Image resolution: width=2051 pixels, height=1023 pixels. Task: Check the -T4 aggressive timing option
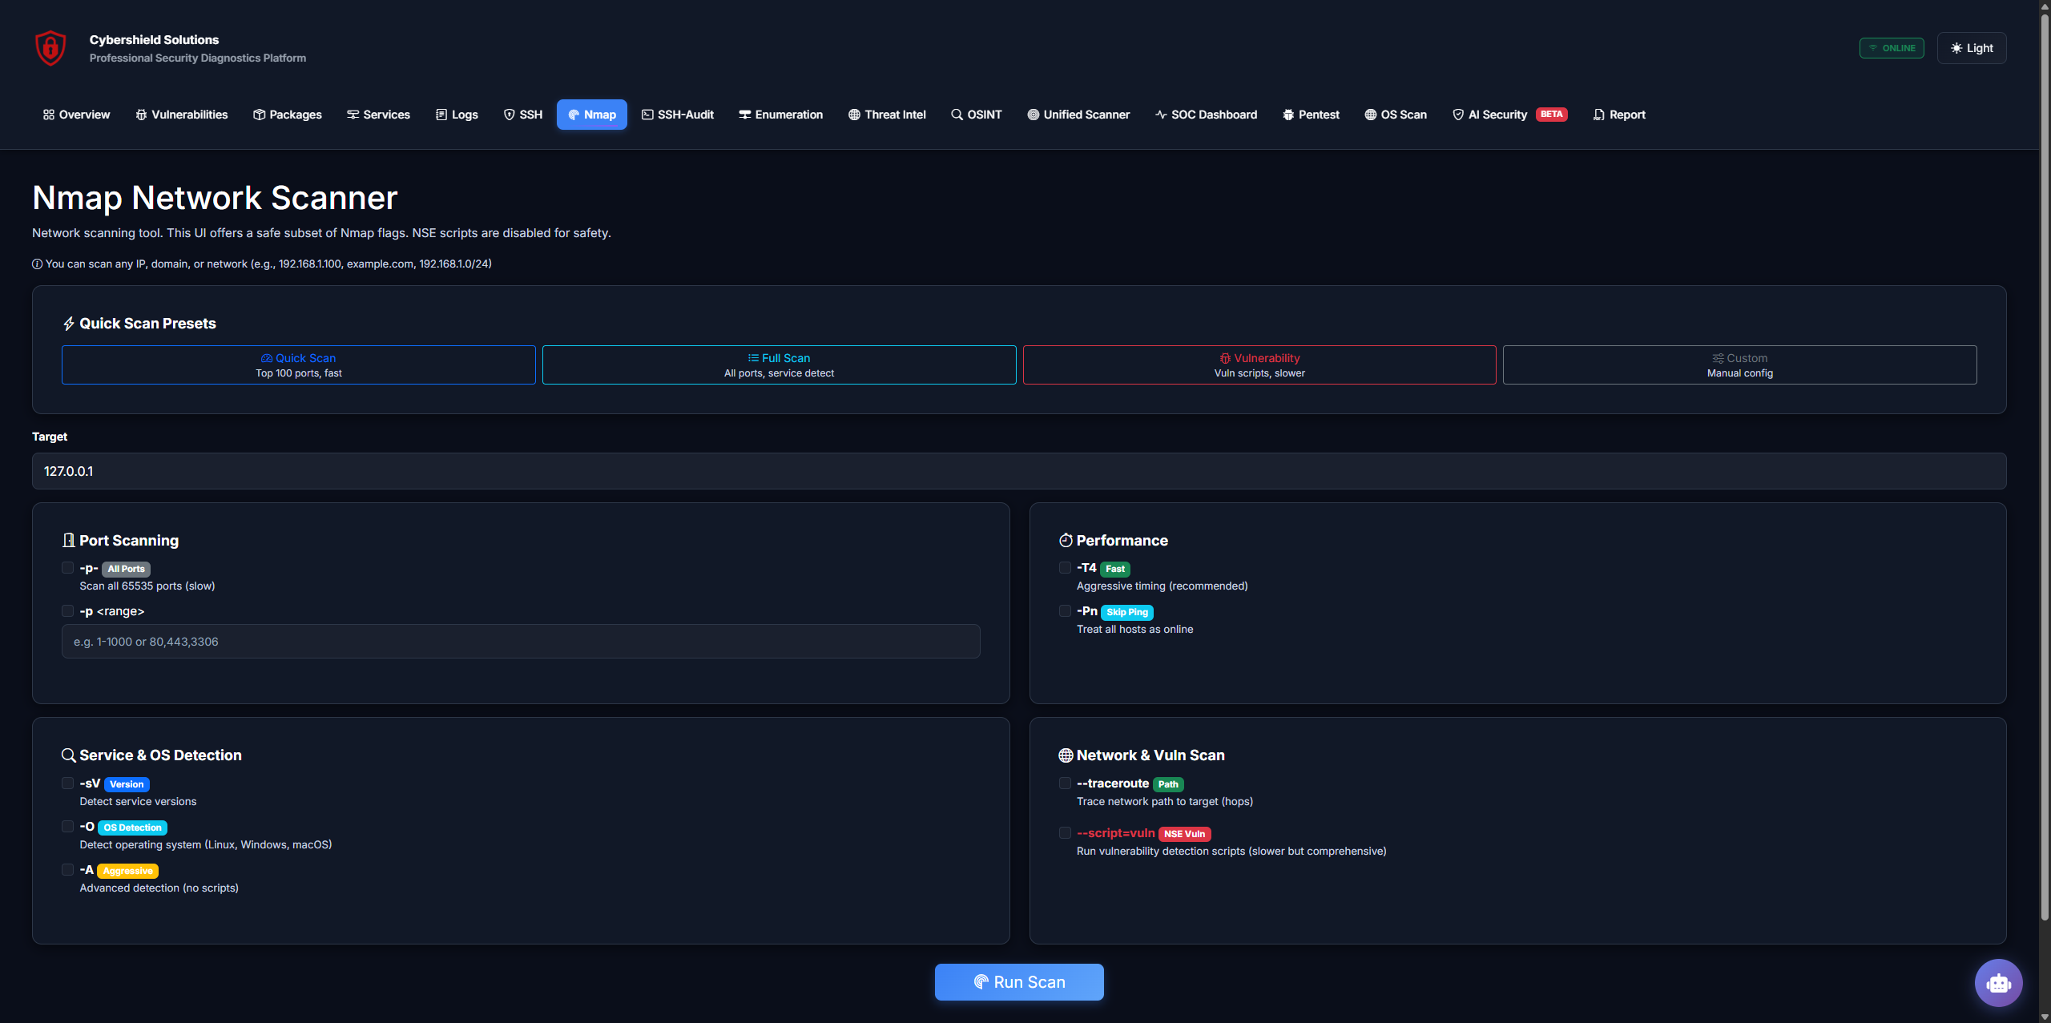point(1065,567)
